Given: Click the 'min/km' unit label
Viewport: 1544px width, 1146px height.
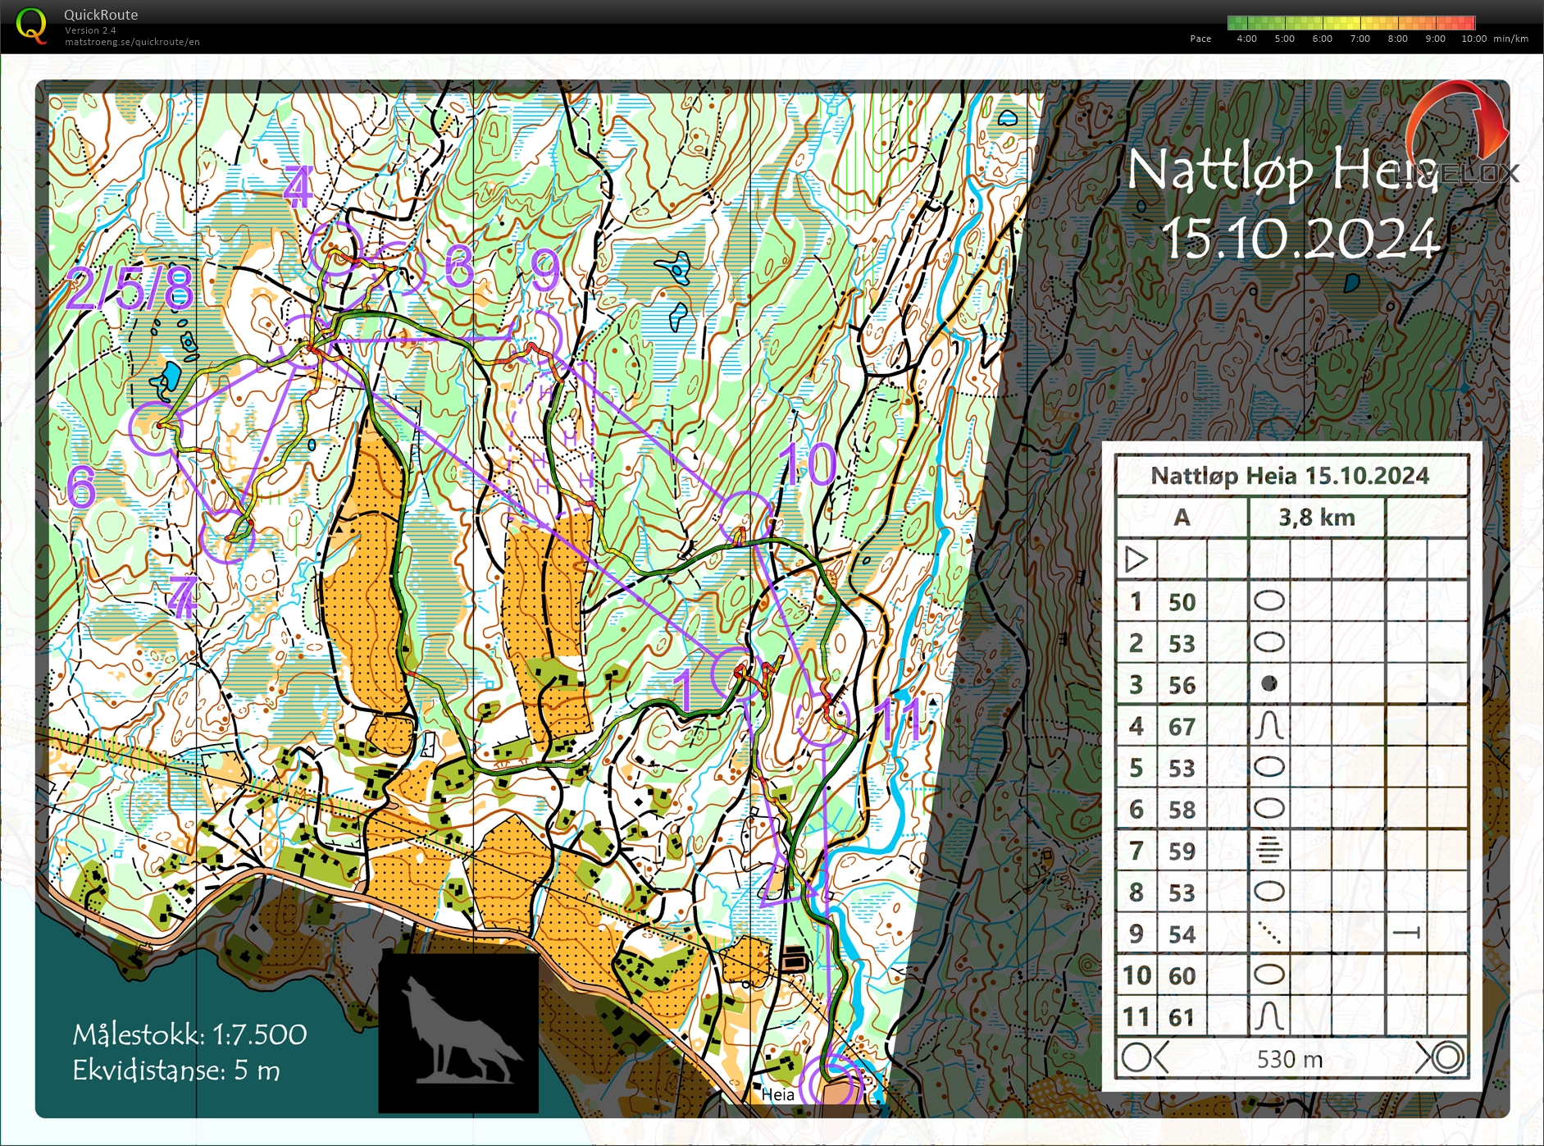Looking at the screenshot, I should click(1510, 39).
